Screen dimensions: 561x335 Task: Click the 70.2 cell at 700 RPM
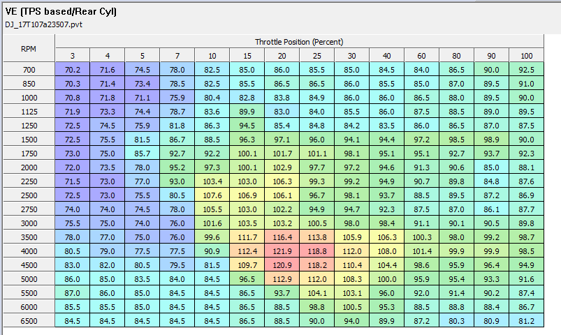point(73,69)
